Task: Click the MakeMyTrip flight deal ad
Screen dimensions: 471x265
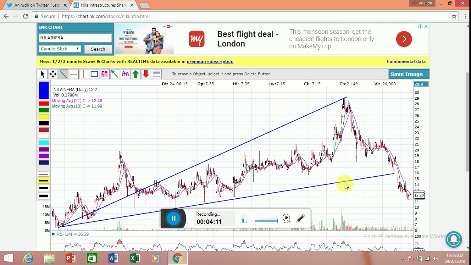Action: [x=272, y=39]
